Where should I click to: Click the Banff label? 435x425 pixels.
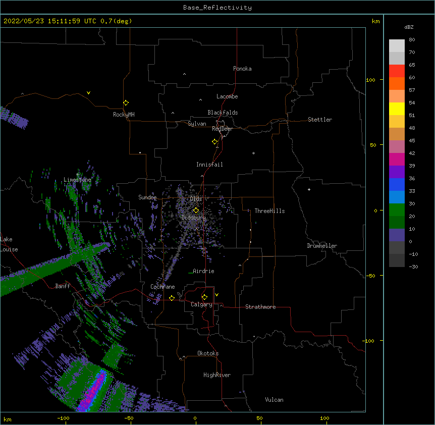pyautogui.click(x=63, y=286)
